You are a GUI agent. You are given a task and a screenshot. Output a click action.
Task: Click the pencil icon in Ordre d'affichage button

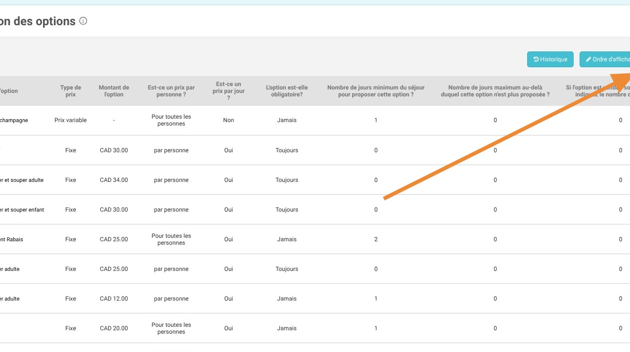pyautogui.click(x=588, y=59)
